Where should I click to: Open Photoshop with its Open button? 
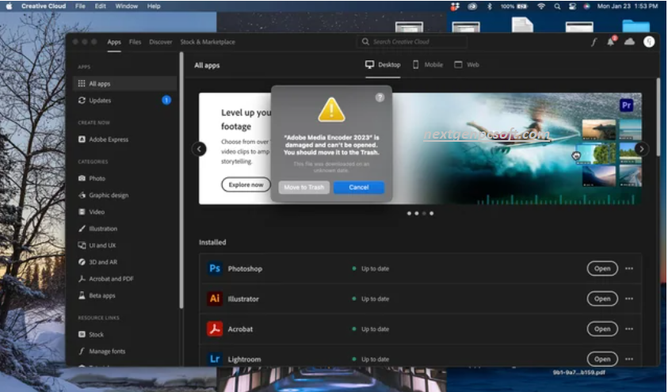coord(602,268)
